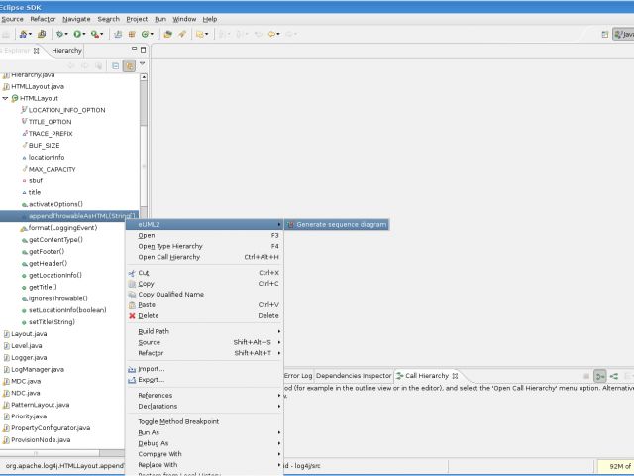Toggle Show Callee Hierarchy button

pos(615,376)
